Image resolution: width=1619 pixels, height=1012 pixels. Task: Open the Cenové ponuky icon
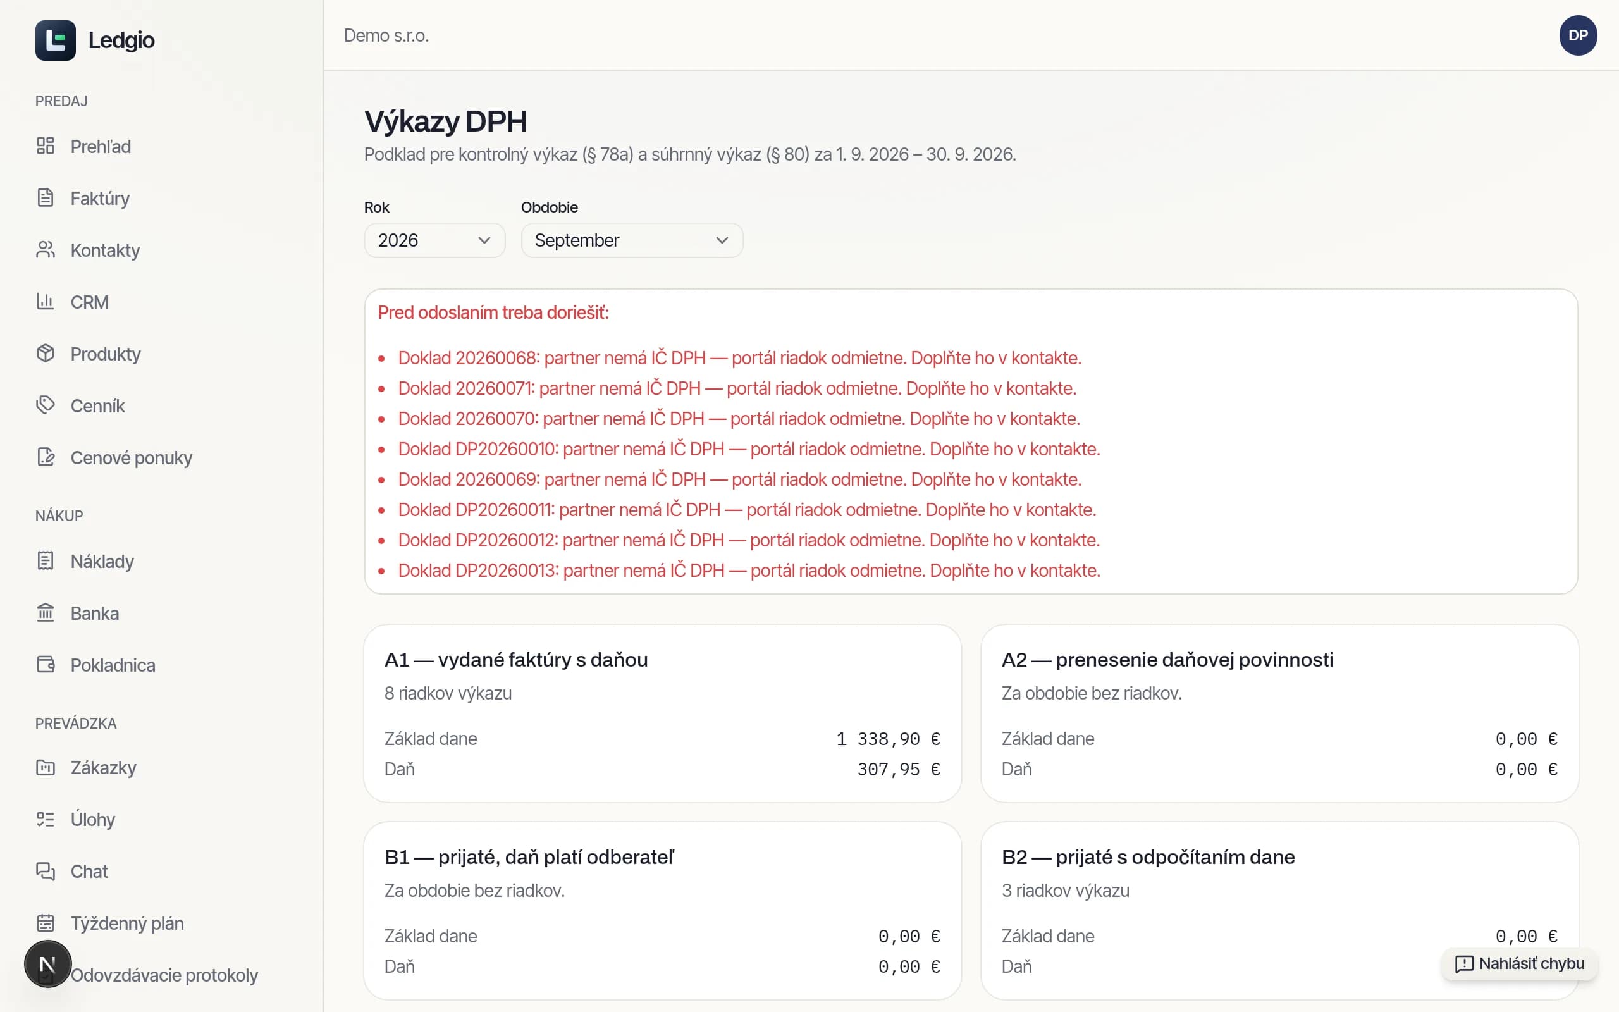[x=46, y=457]
